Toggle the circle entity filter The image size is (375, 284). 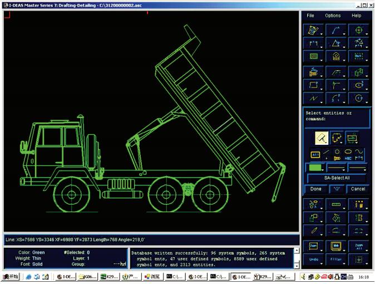pos(337,151)
